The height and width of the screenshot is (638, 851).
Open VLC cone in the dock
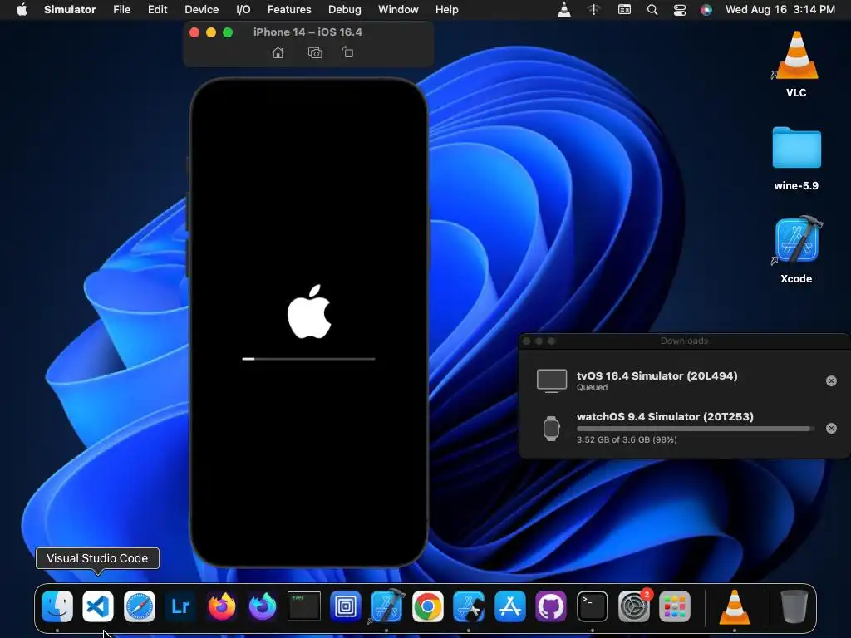[735, 606]
